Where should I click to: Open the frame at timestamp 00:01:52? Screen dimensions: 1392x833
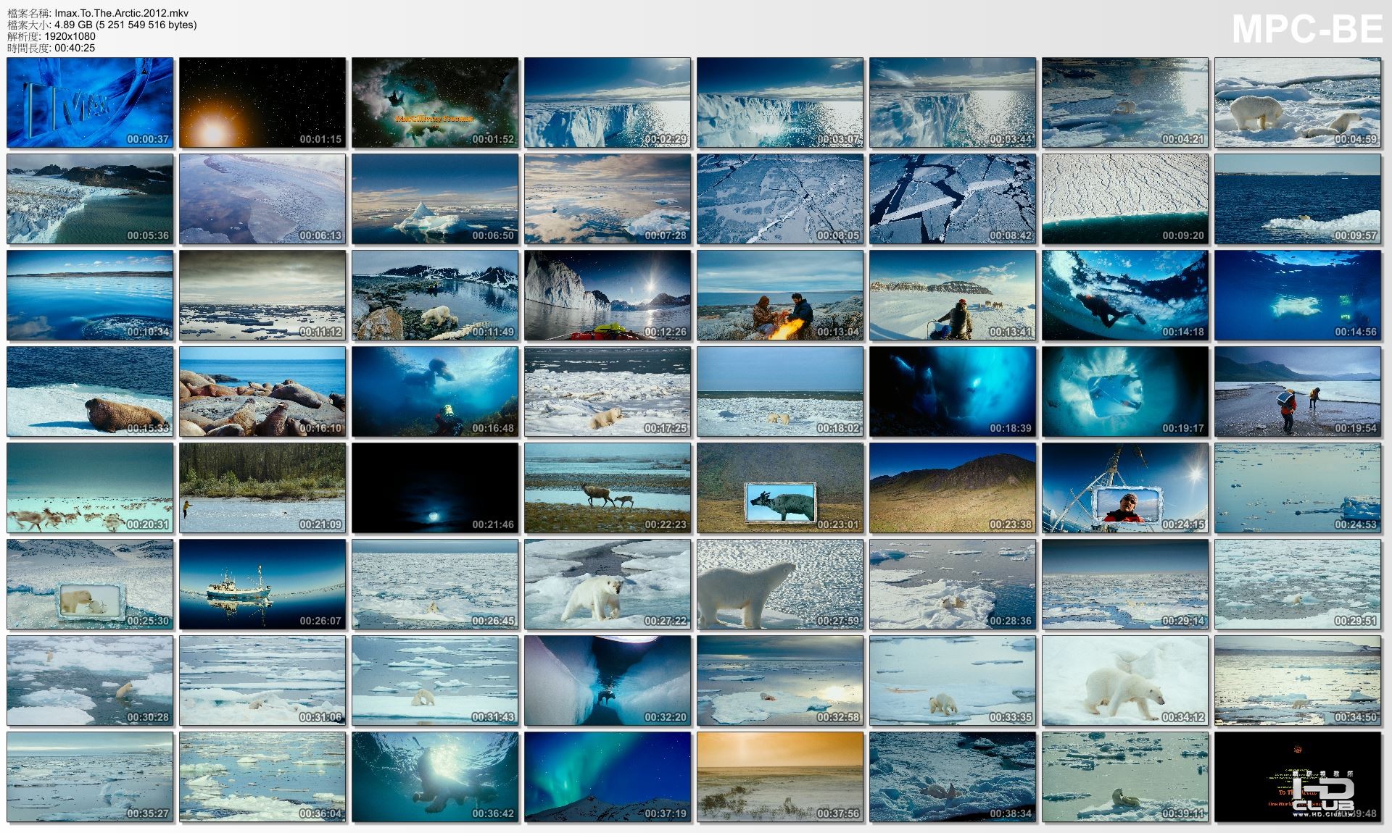(x=435, y=103)
